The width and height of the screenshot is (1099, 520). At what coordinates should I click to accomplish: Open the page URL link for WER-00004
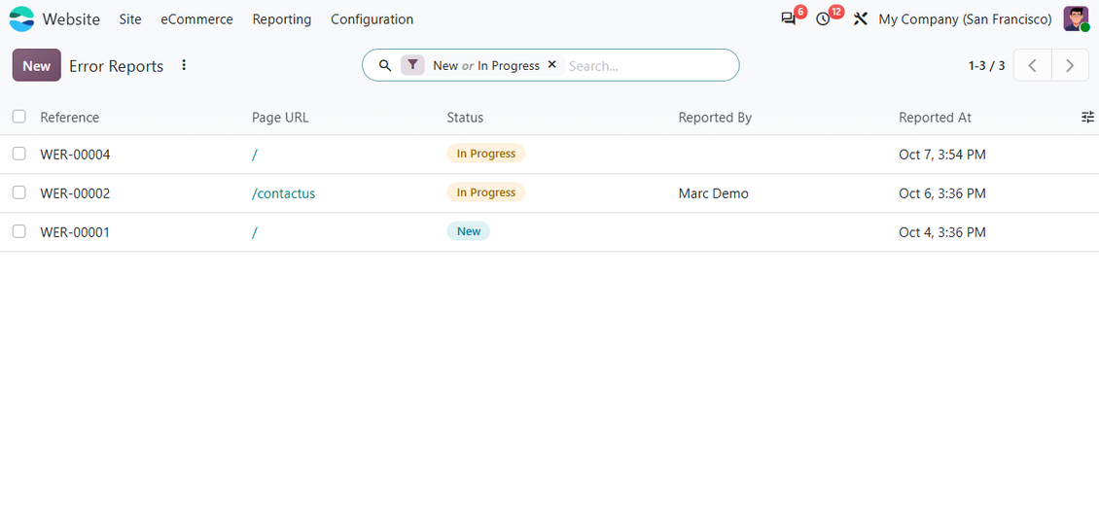click(x=255, y=155)
